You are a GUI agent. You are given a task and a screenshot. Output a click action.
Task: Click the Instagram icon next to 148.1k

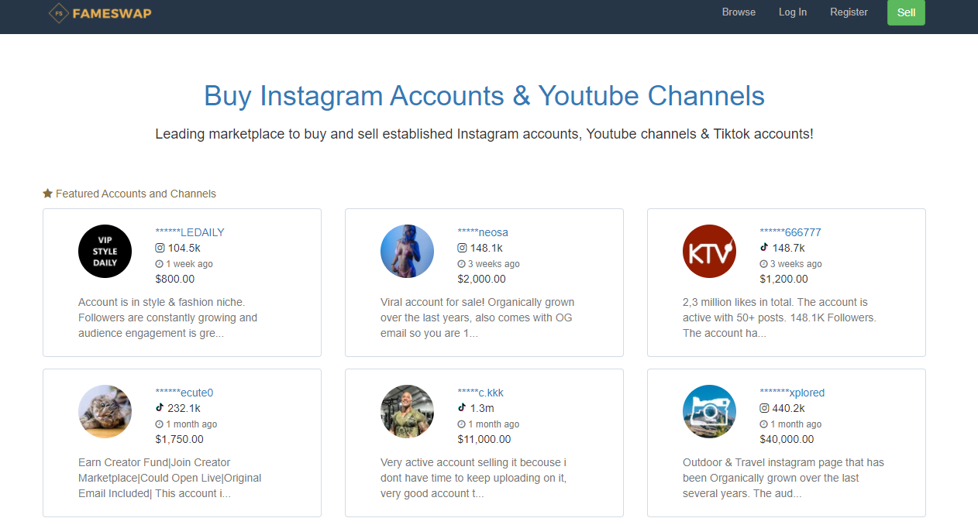[x=462, y=248]
